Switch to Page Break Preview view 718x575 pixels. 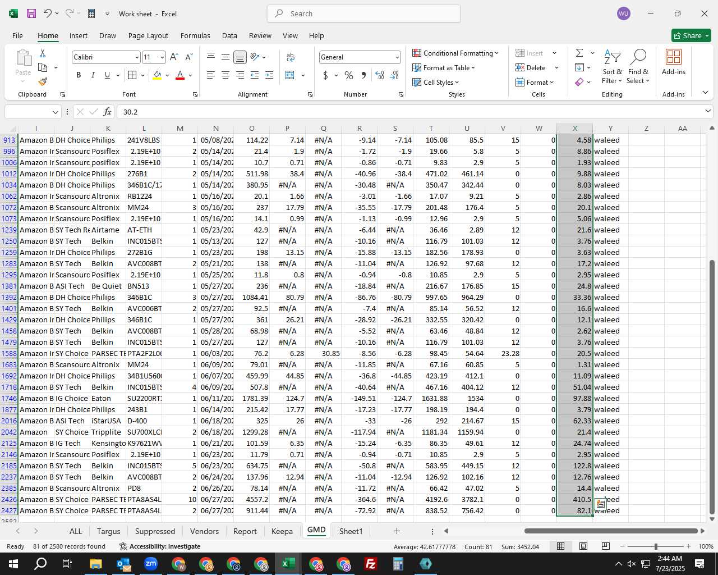606,546
